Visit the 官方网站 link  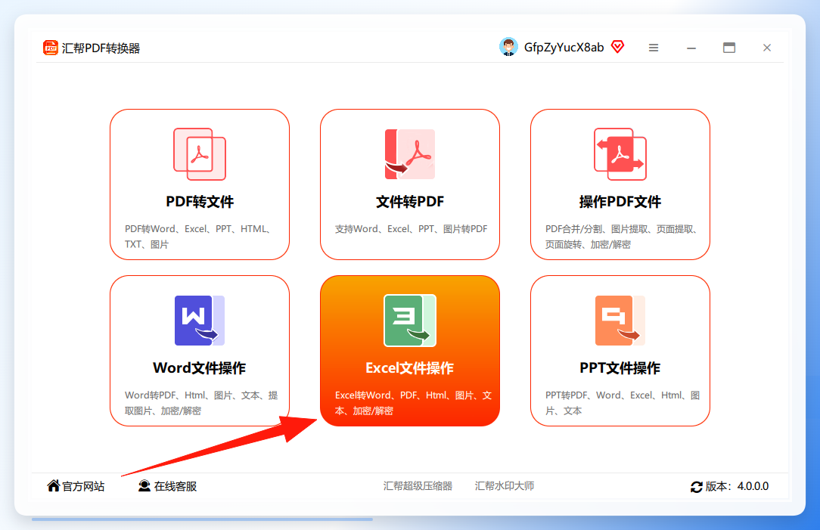click(83, 486)
